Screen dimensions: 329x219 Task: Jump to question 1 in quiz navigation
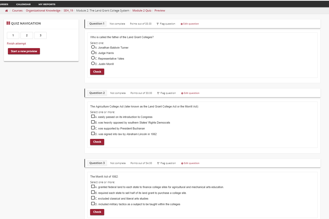point(13,36)
